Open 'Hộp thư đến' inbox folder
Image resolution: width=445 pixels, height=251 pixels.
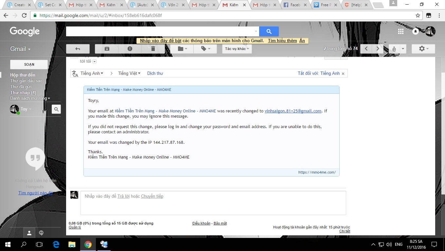click(x=23, y=75)
